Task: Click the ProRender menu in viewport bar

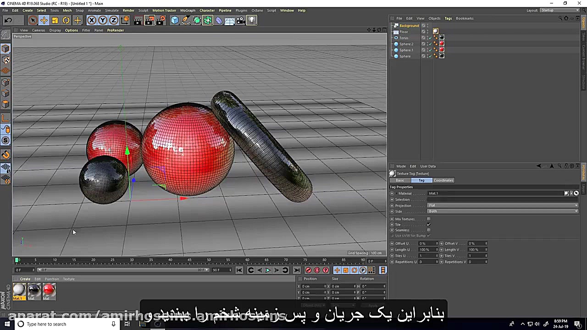Action: 115,30
